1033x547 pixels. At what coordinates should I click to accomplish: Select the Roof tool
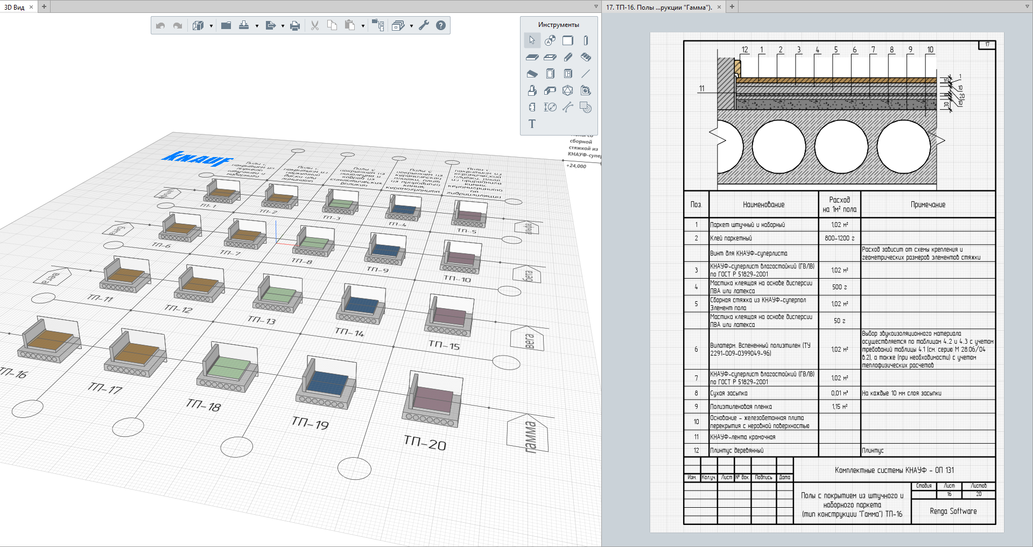tap(532, 74)
